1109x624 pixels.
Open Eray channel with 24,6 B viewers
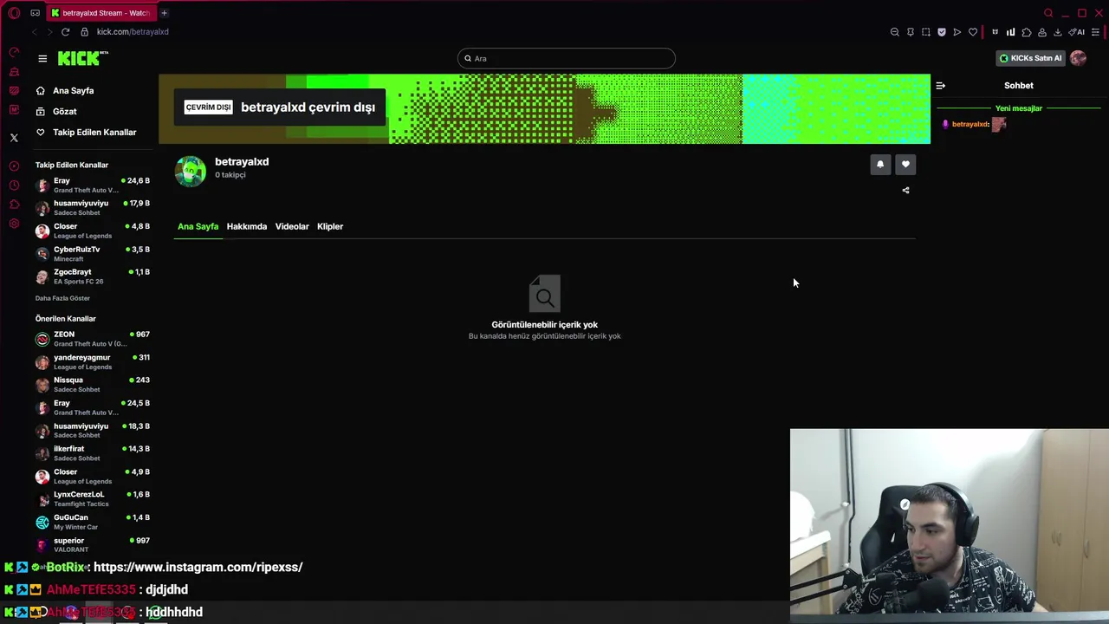click(x=93, y=185)
